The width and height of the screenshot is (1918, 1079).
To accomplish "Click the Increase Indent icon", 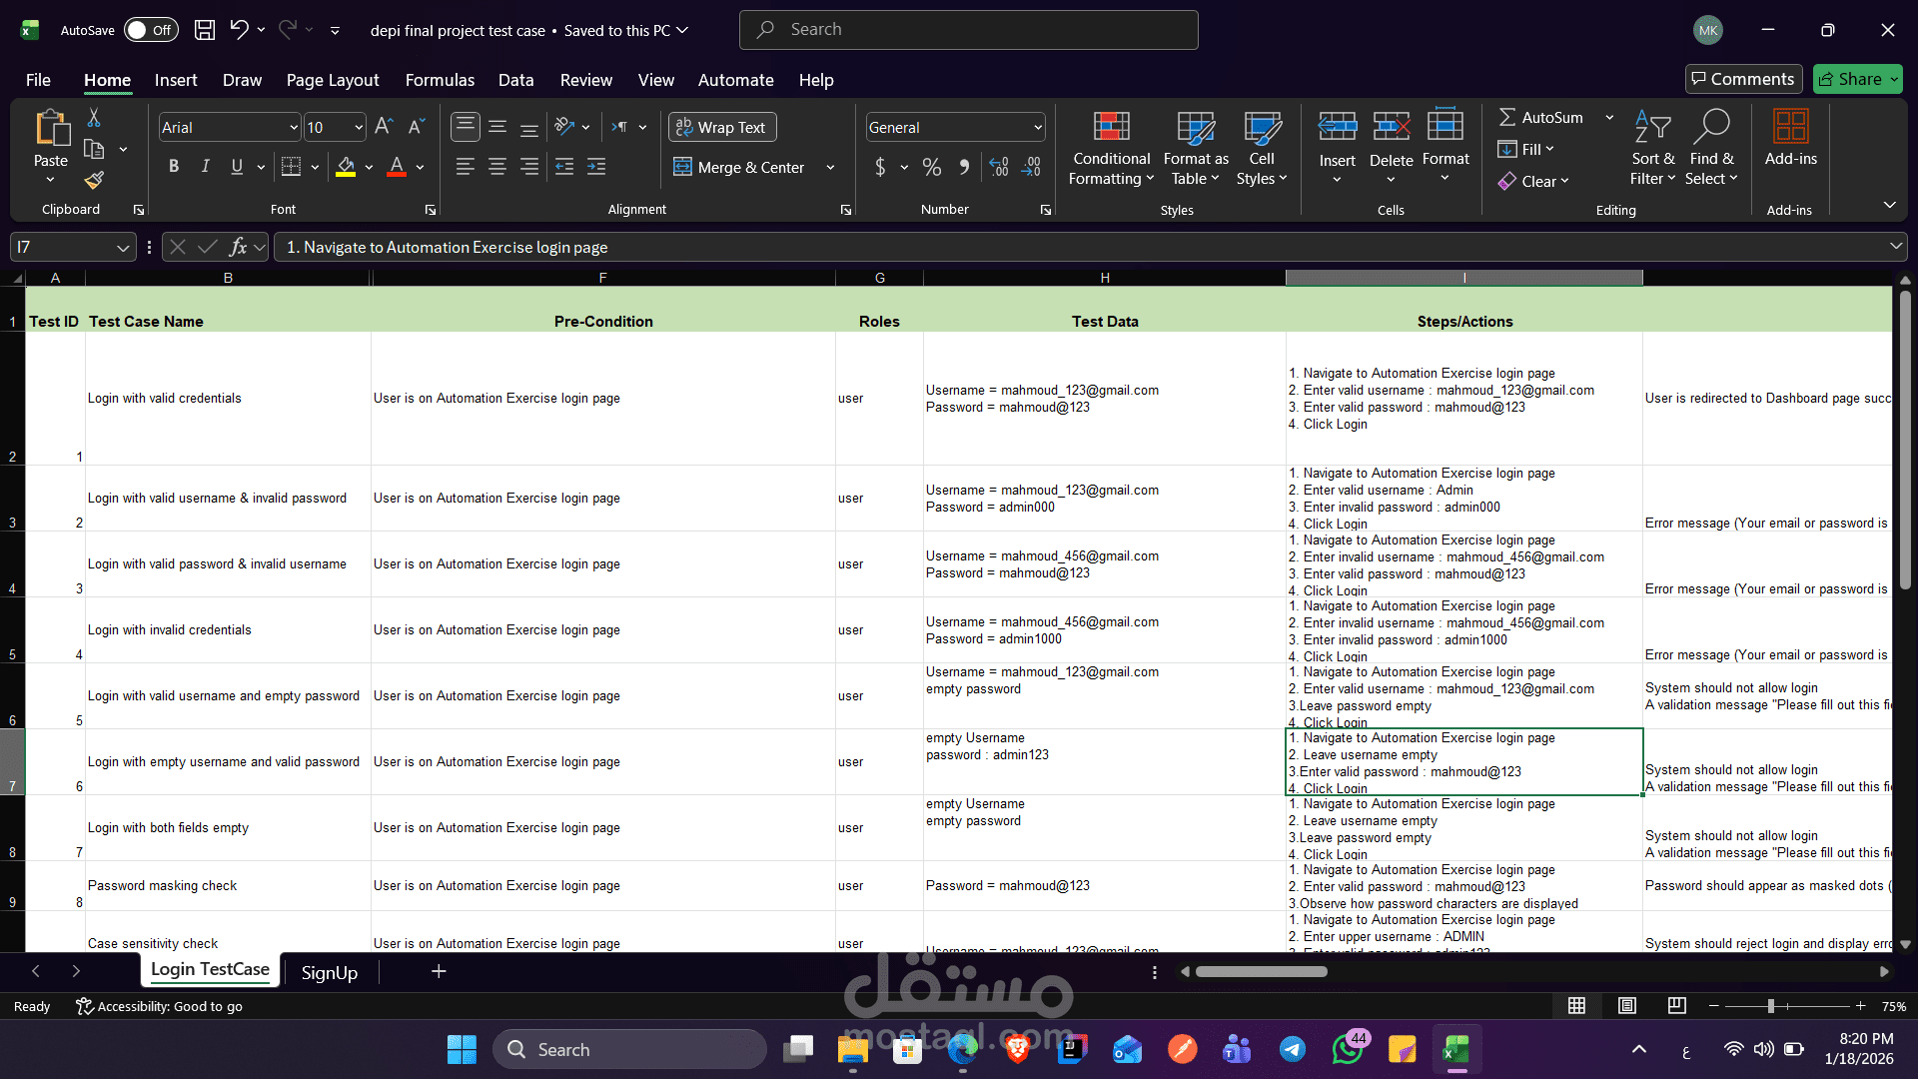I will (596, 167).
